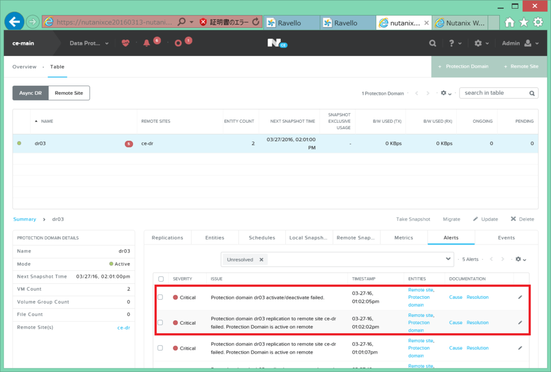Click the ce-main cluster name
Image resolution: width=551 pixels, height=372 pixels.
[x=23, y=43]
